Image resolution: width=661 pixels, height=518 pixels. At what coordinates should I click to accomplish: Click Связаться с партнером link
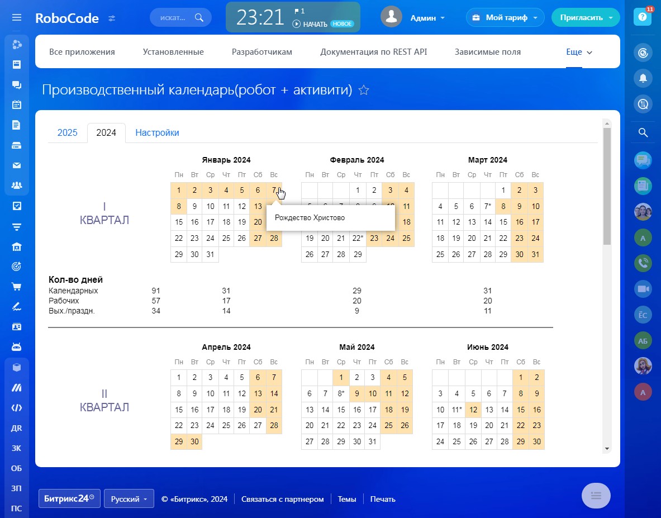pyautogui.click(x=282, y=499)
